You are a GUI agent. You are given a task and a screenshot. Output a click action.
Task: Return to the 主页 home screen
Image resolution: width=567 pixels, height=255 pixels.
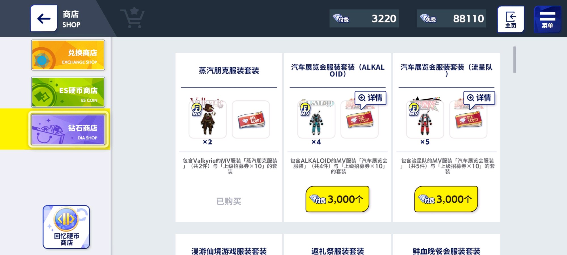pyautogui.click(x=511, y=19)
